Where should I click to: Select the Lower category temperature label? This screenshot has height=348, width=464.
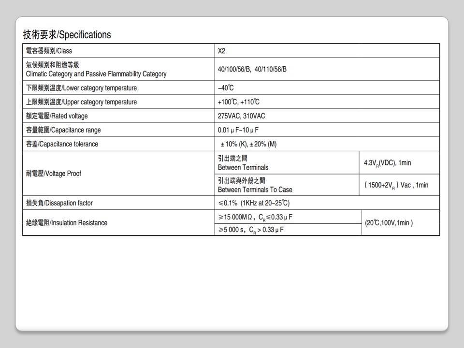[x=81, y=88]
